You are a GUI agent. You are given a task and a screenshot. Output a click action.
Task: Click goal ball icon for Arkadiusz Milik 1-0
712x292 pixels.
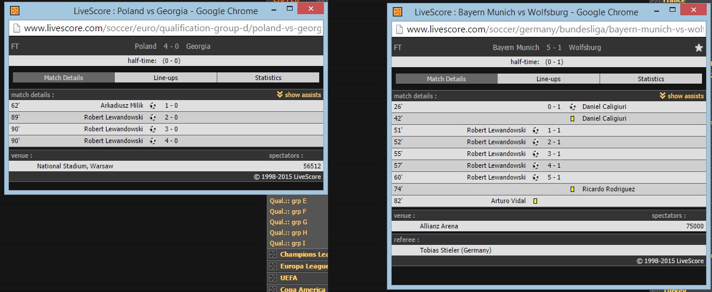153,106
